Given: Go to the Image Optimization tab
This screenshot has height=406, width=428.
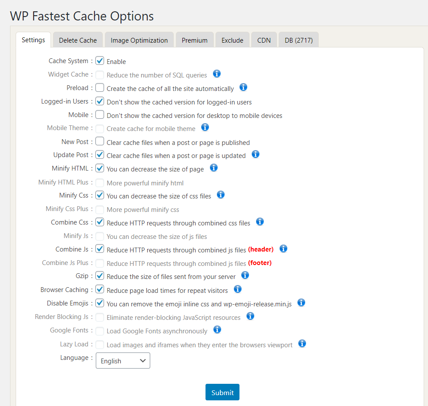Looking at the screenshot, I should pyautogui.click(x=139, y=40).
